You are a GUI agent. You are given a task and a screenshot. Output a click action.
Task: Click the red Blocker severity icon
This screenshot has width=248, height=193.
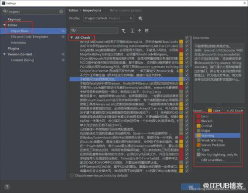[198, 121]
